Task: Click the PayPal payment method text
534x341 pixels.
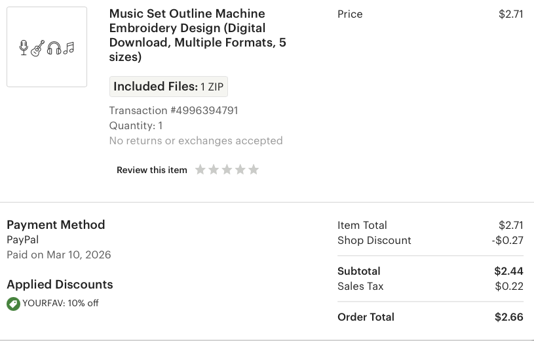Action: [23, 239]
